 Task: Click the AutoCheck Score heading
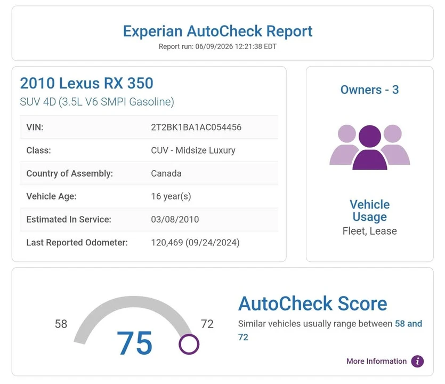tap(312, 303)
